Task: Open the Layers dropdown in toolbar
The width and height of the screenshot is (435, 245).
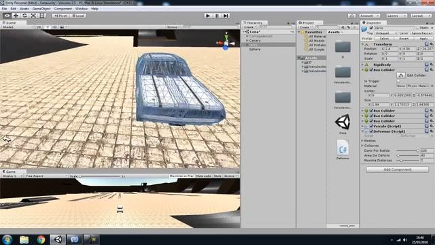Action: tap(396, 16)
